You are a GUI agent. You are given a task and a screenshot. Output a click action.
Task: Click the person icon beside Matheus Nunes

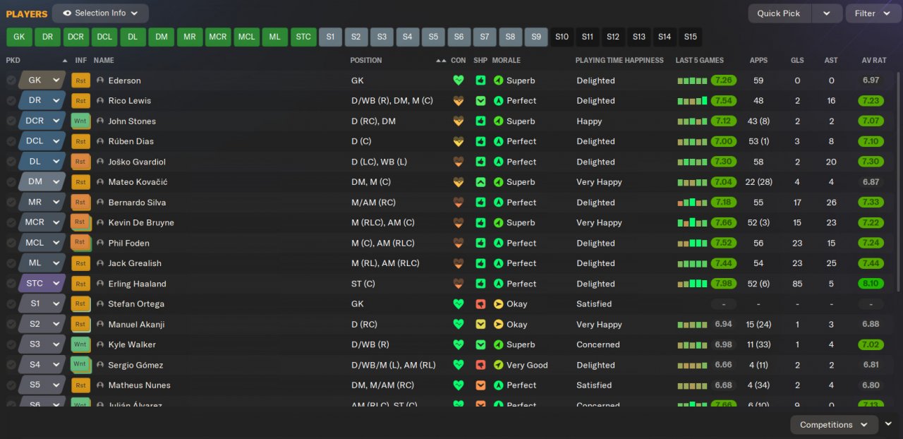[x=100, y=385]
